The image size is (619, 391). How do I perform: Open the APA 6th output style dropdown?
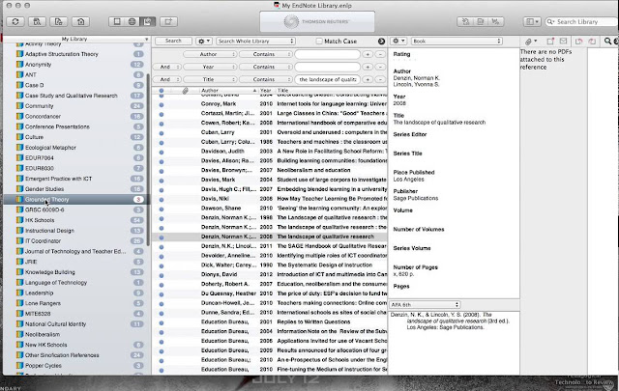[425, 305]
